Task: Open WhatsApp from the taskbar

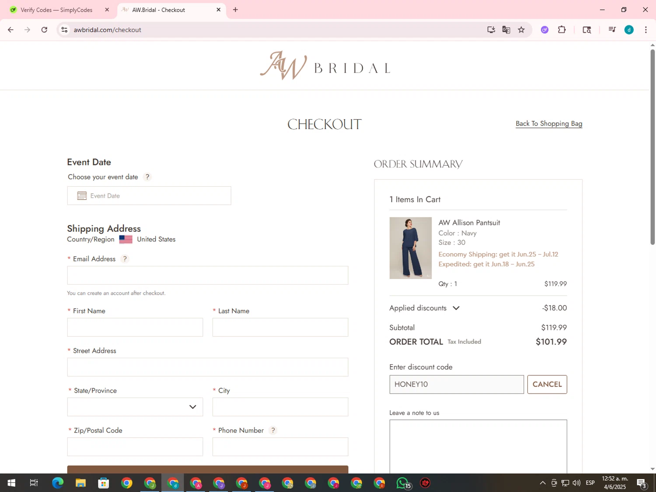Action: [403, 483]
